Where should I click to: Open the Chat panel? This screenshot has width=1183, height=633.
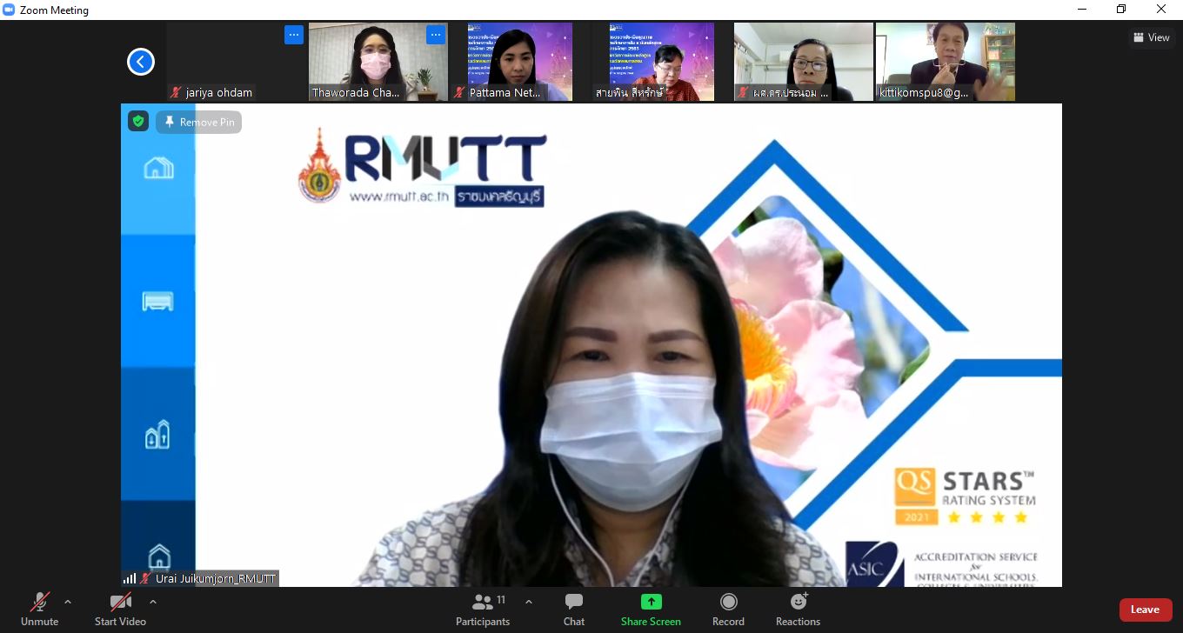click(x=574, y=609)
